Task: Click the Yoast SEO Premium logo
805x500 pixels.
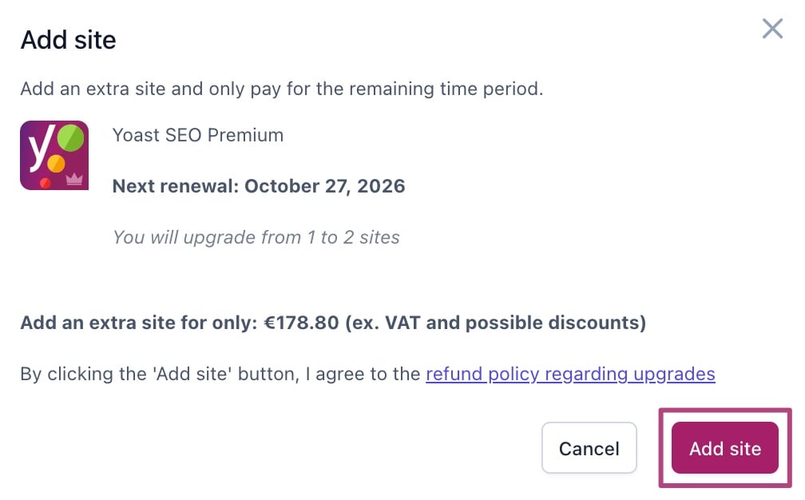Action: tap(54, 155)
